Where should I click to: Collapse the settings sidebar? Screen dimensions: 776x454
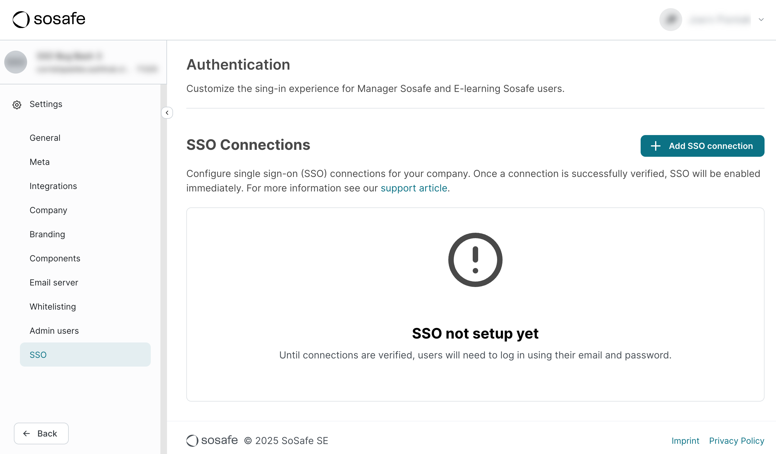tap(167, 113)
